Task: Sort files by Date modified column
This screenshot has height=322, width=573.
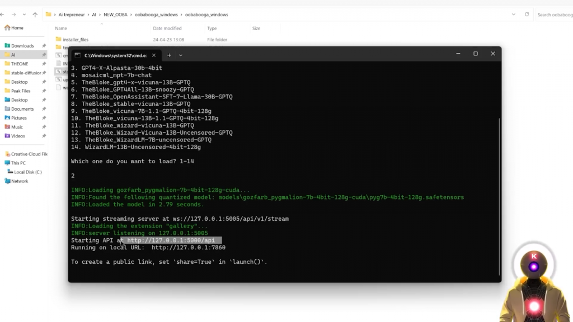Action: pos(167,28)
